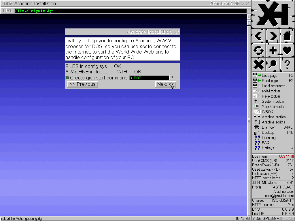Click the Local resources disk icon

pos(255,86)
